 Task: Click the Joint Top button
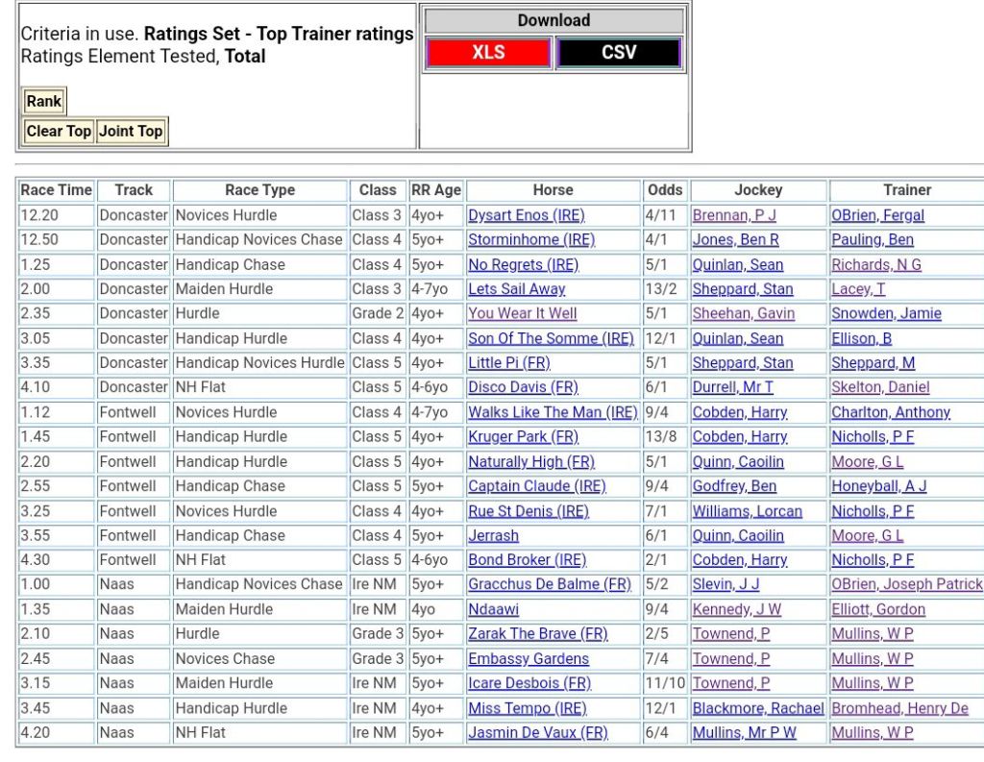[x=132, y=132]
